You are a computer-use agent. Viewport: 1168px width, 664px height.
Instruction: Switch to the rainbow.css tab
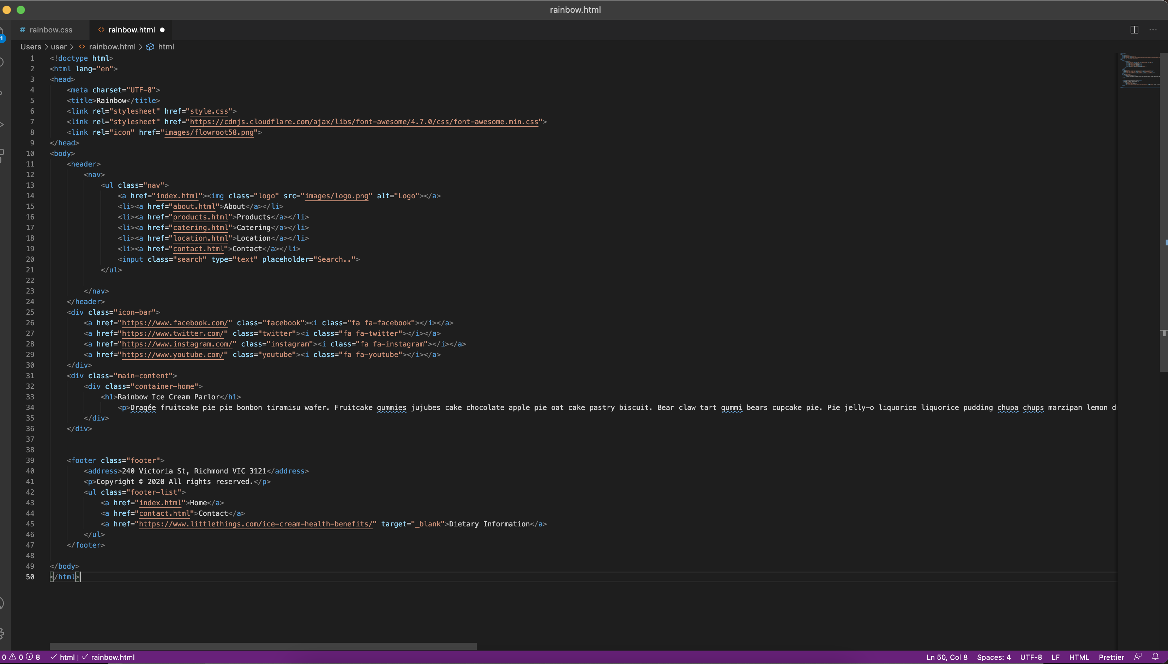[x=46, y=30]
